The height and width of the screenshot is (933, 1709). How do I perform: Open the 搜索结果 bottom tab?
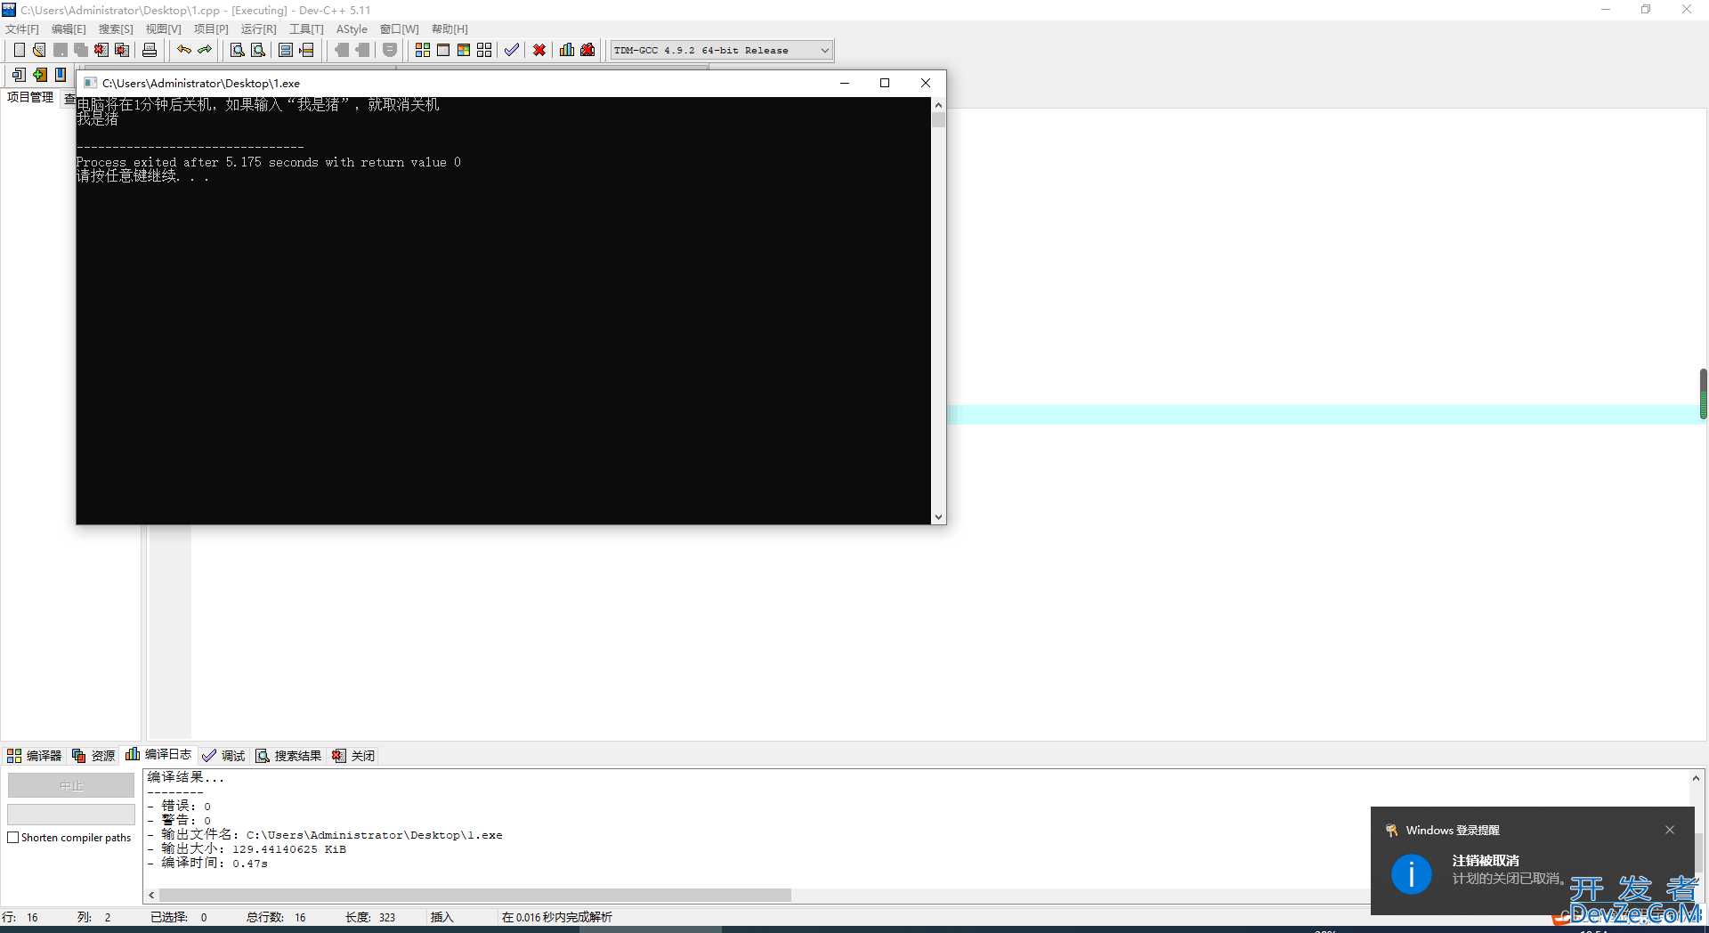pyautogui.click(x=289, y=756)
